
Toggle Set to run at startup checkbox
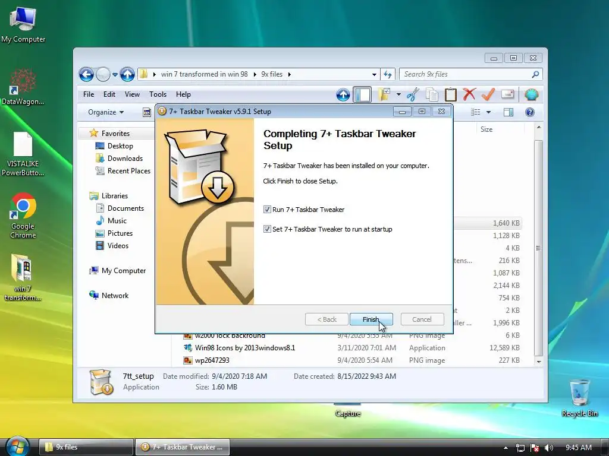click(x=267, y=229)
